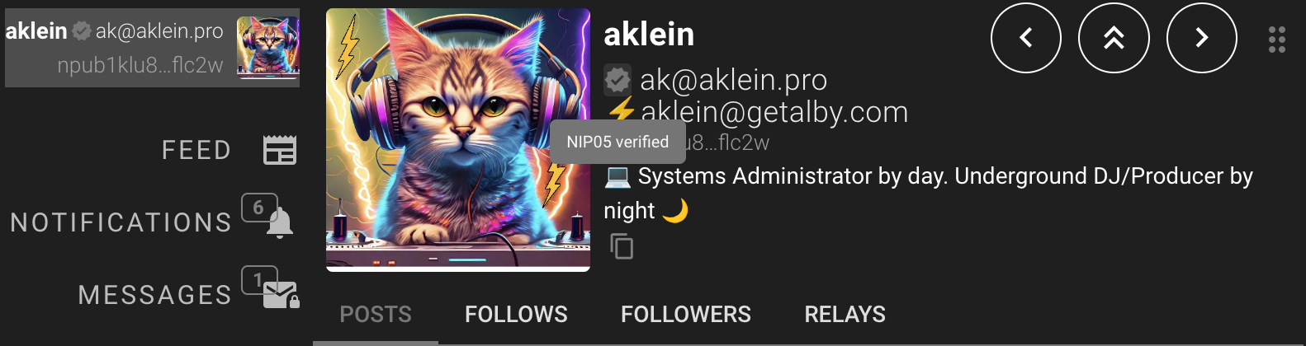
Task: Select the Relays tab
Action: 845,314
